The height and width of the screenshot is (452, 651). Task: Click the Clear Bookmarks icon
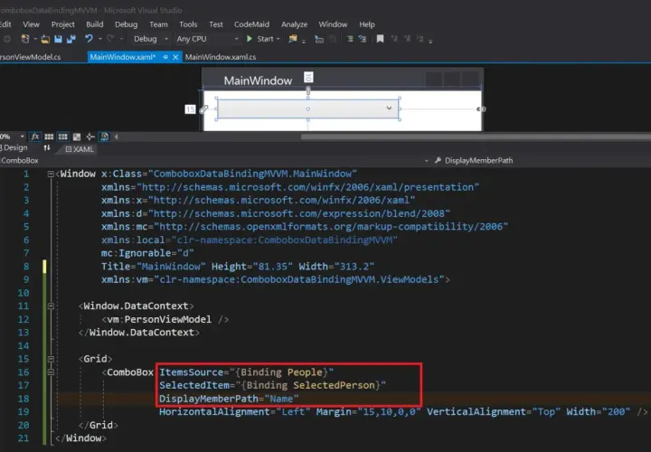click(420, 39)
